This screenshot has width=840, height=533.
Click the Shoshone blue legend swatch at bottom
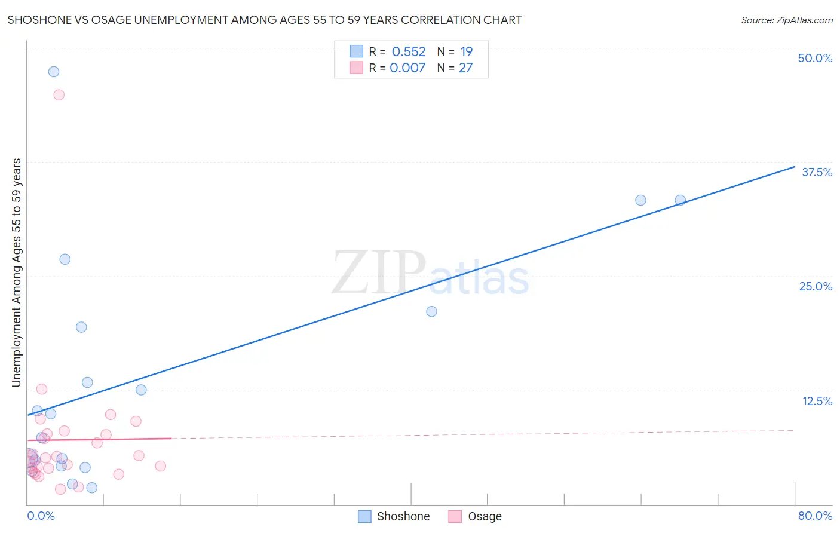click(x=364, y=516)
